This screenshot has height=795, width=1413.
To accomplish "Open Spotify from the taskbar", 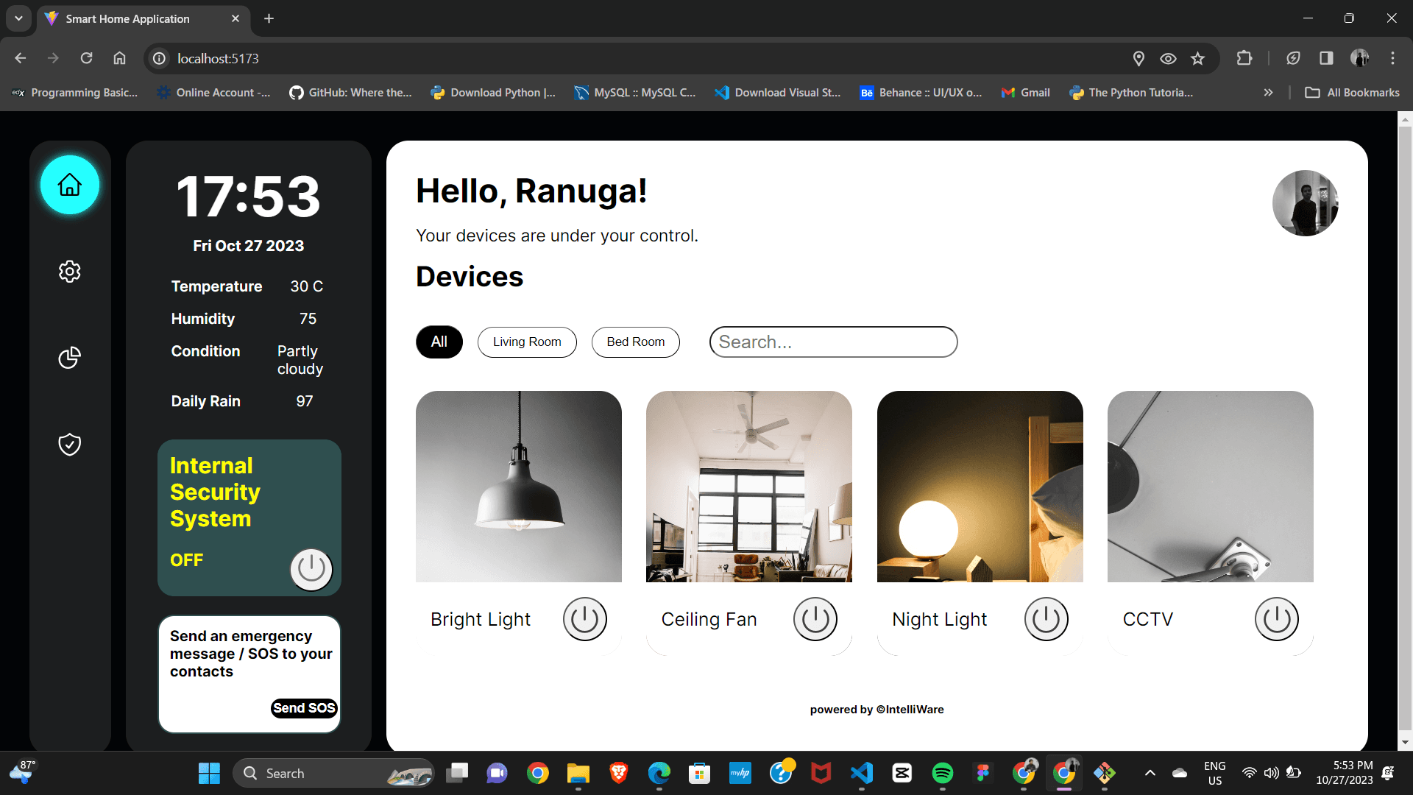I will [x=943, y=773].
